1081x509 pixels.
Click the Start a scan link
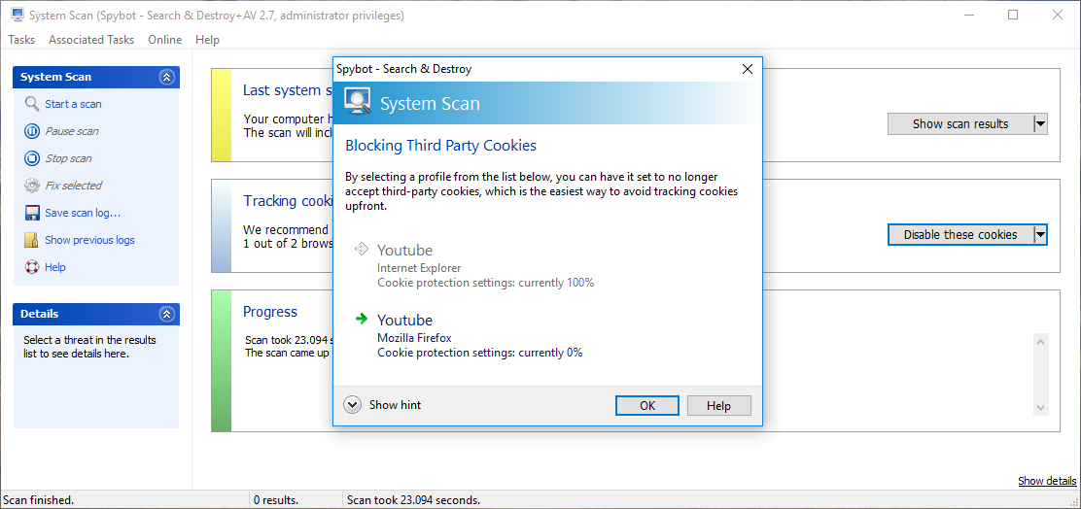coord(73,104)
